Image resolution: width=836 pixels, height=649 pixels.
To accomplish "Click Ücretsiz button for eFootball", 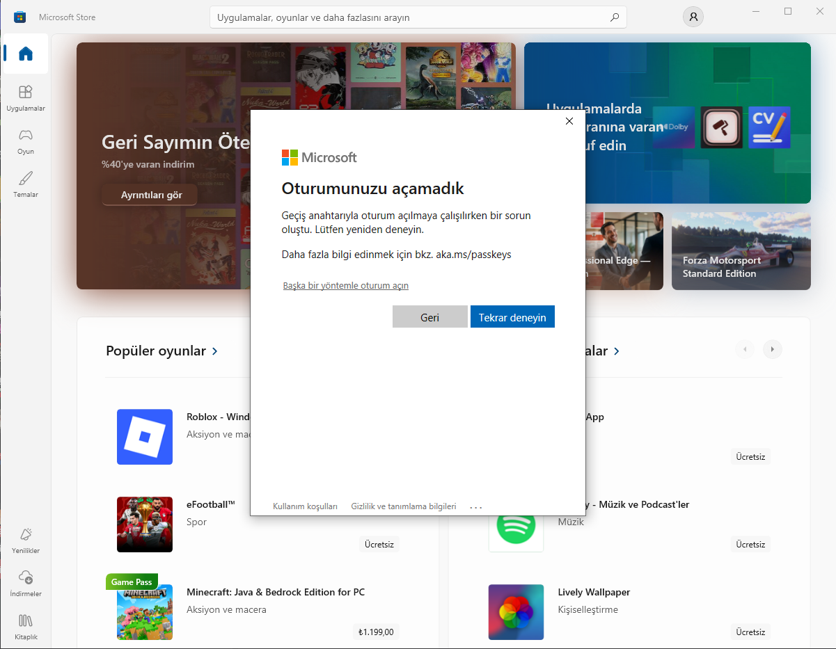I will 379,545.
